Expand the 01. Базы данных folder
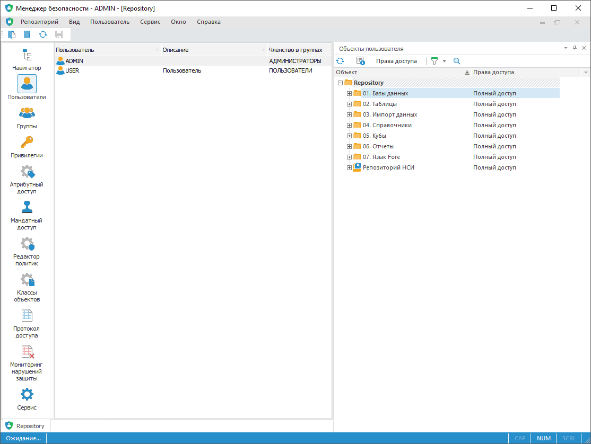 pos(349,93)
